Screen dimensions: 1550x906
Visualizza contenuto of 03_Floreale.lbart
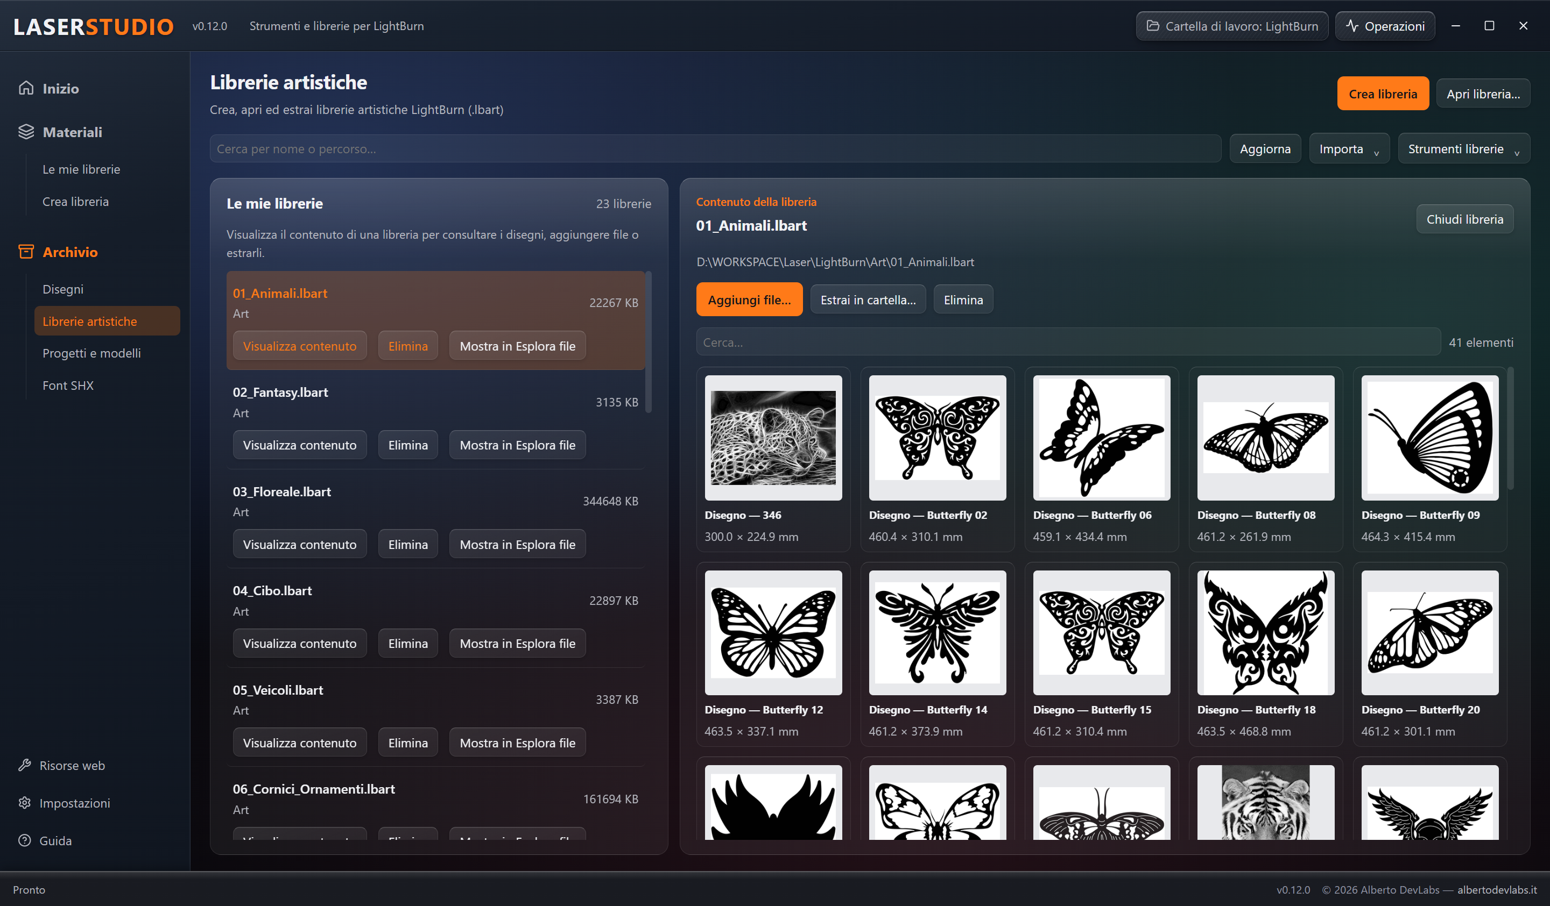(300, 544)
